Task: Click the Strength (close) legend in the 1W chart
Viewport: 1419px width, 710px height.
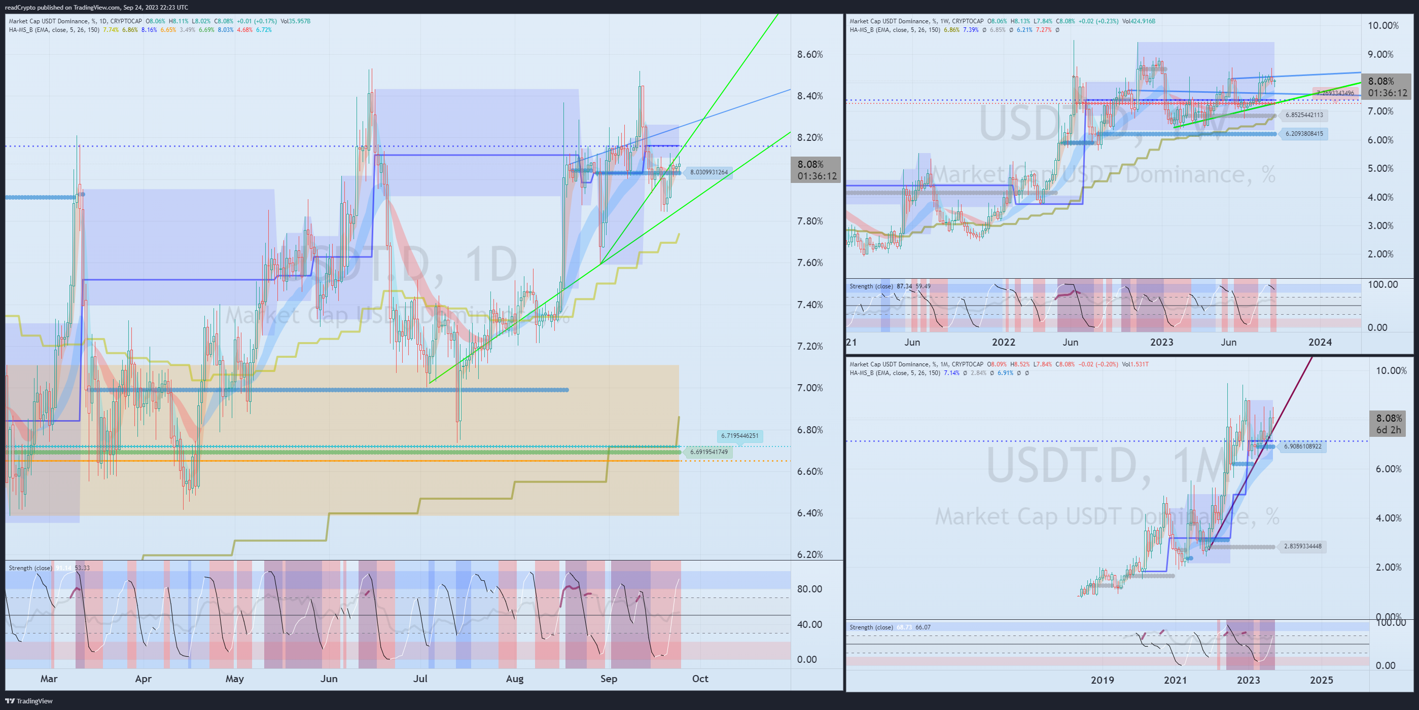Action: point(871,286)
